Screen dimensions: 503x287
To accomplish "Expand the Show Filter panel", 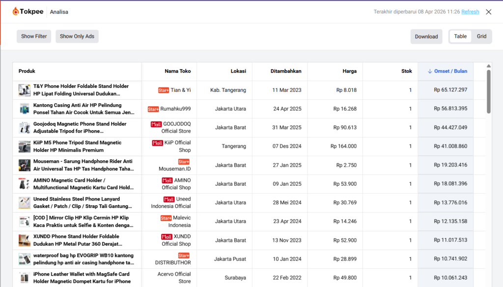I will pyautogui.click(x=34, y=36).
